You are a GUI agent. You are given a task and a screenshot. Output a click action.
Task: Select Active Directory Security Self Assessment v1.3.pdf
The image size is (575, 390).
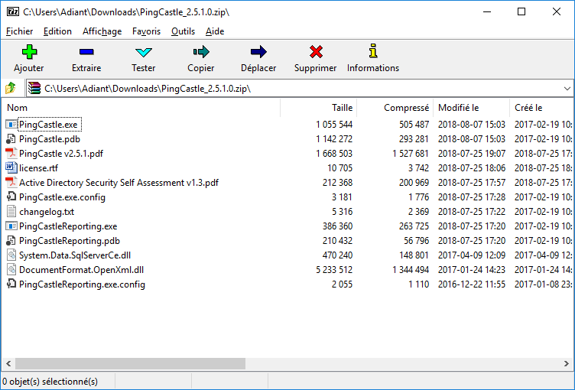119,182
